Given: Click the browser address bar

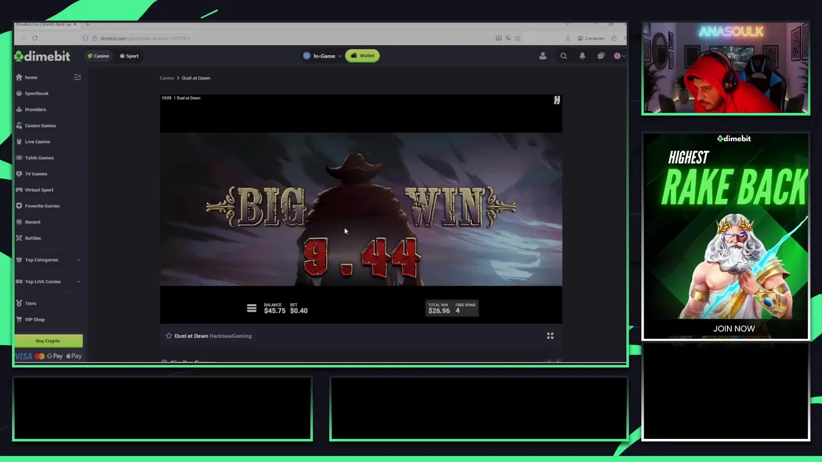Looking at the screenshot, I should click(289, 38).
